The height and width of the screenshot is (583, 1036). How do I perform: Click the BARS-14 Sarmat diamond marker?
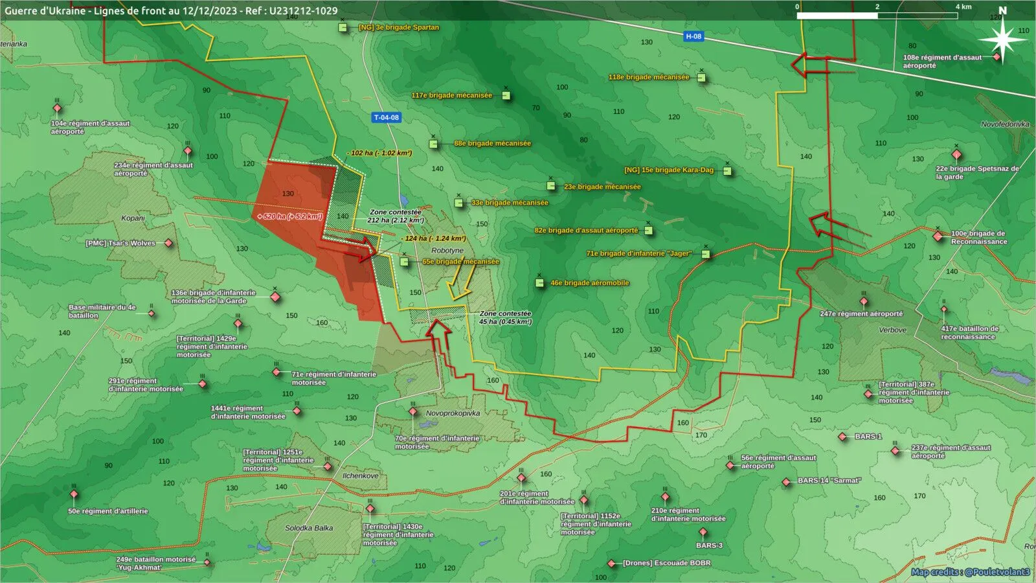(786, 482)
